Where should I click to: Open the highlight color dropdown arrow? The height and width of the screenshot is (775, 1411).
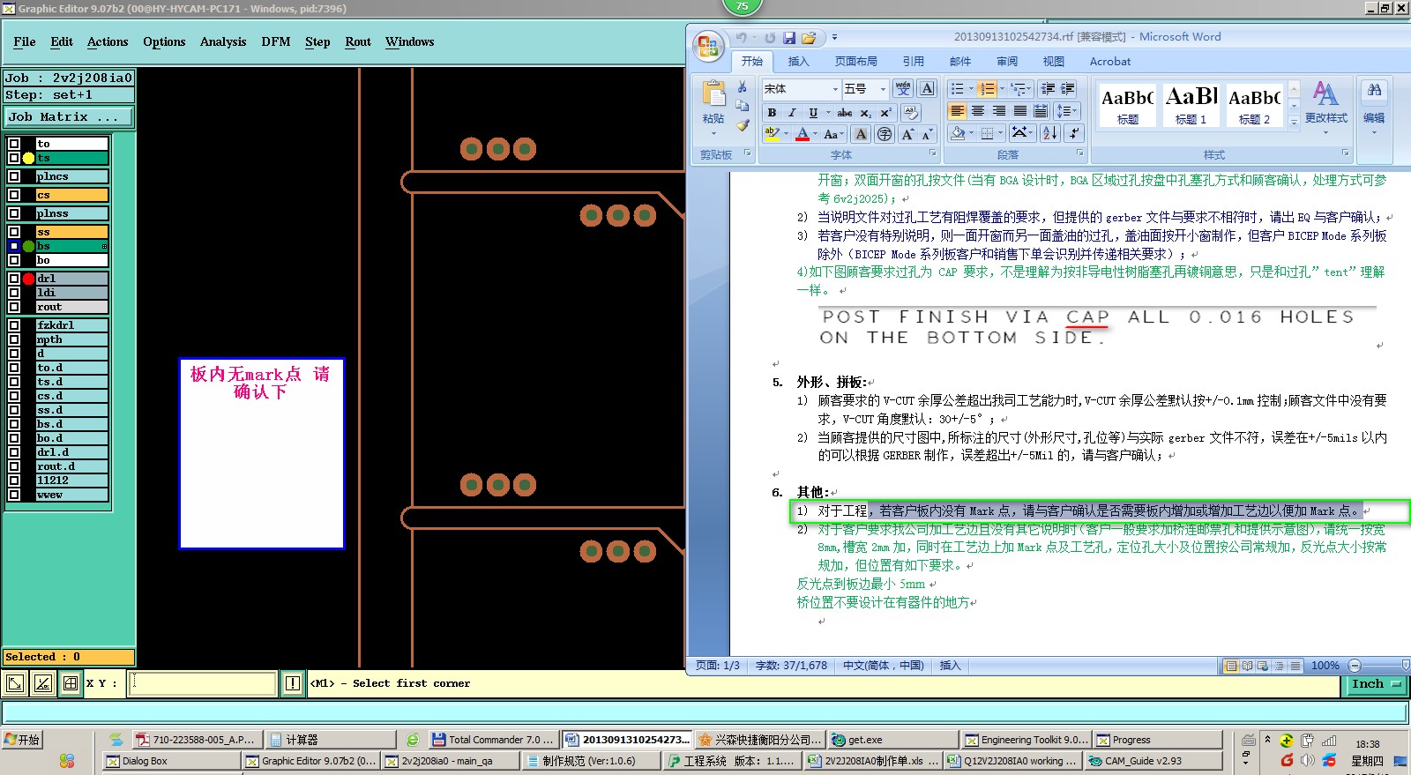click(x=786, y=134)
